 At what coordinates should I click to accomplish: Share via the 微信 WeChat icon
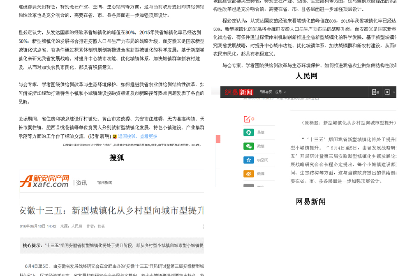pos(248,146)
